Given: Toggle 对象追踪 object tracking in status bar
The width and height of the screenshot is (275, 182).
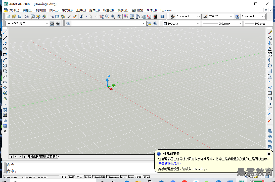Looking at the screenshot, I should [113, 177].
